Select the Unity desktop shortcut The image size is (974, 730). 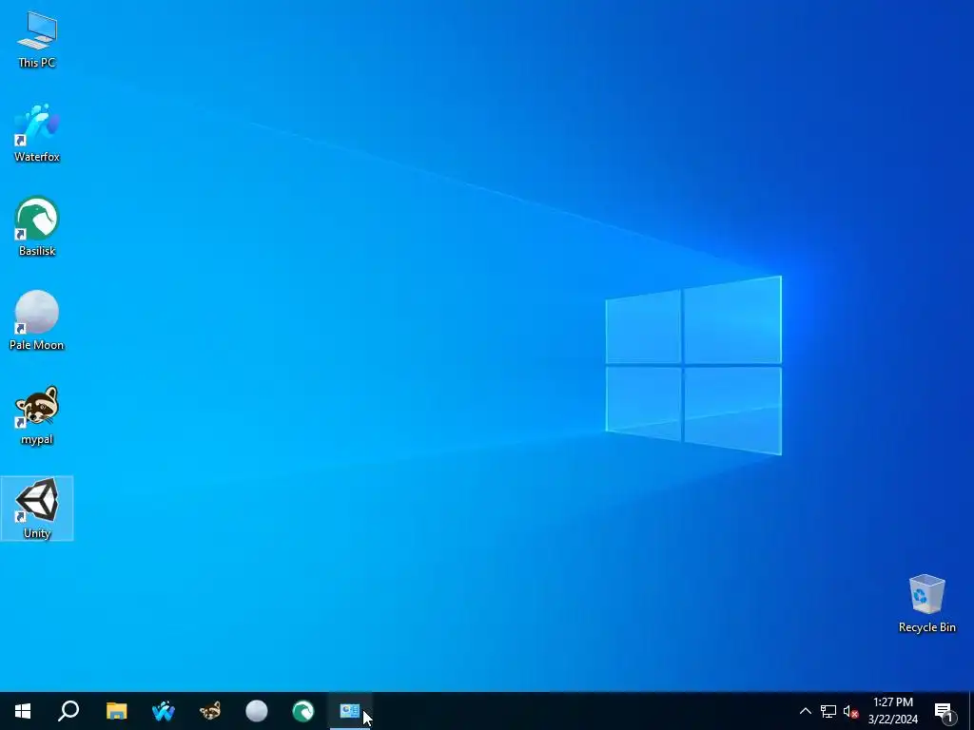[x=37, y=509]
